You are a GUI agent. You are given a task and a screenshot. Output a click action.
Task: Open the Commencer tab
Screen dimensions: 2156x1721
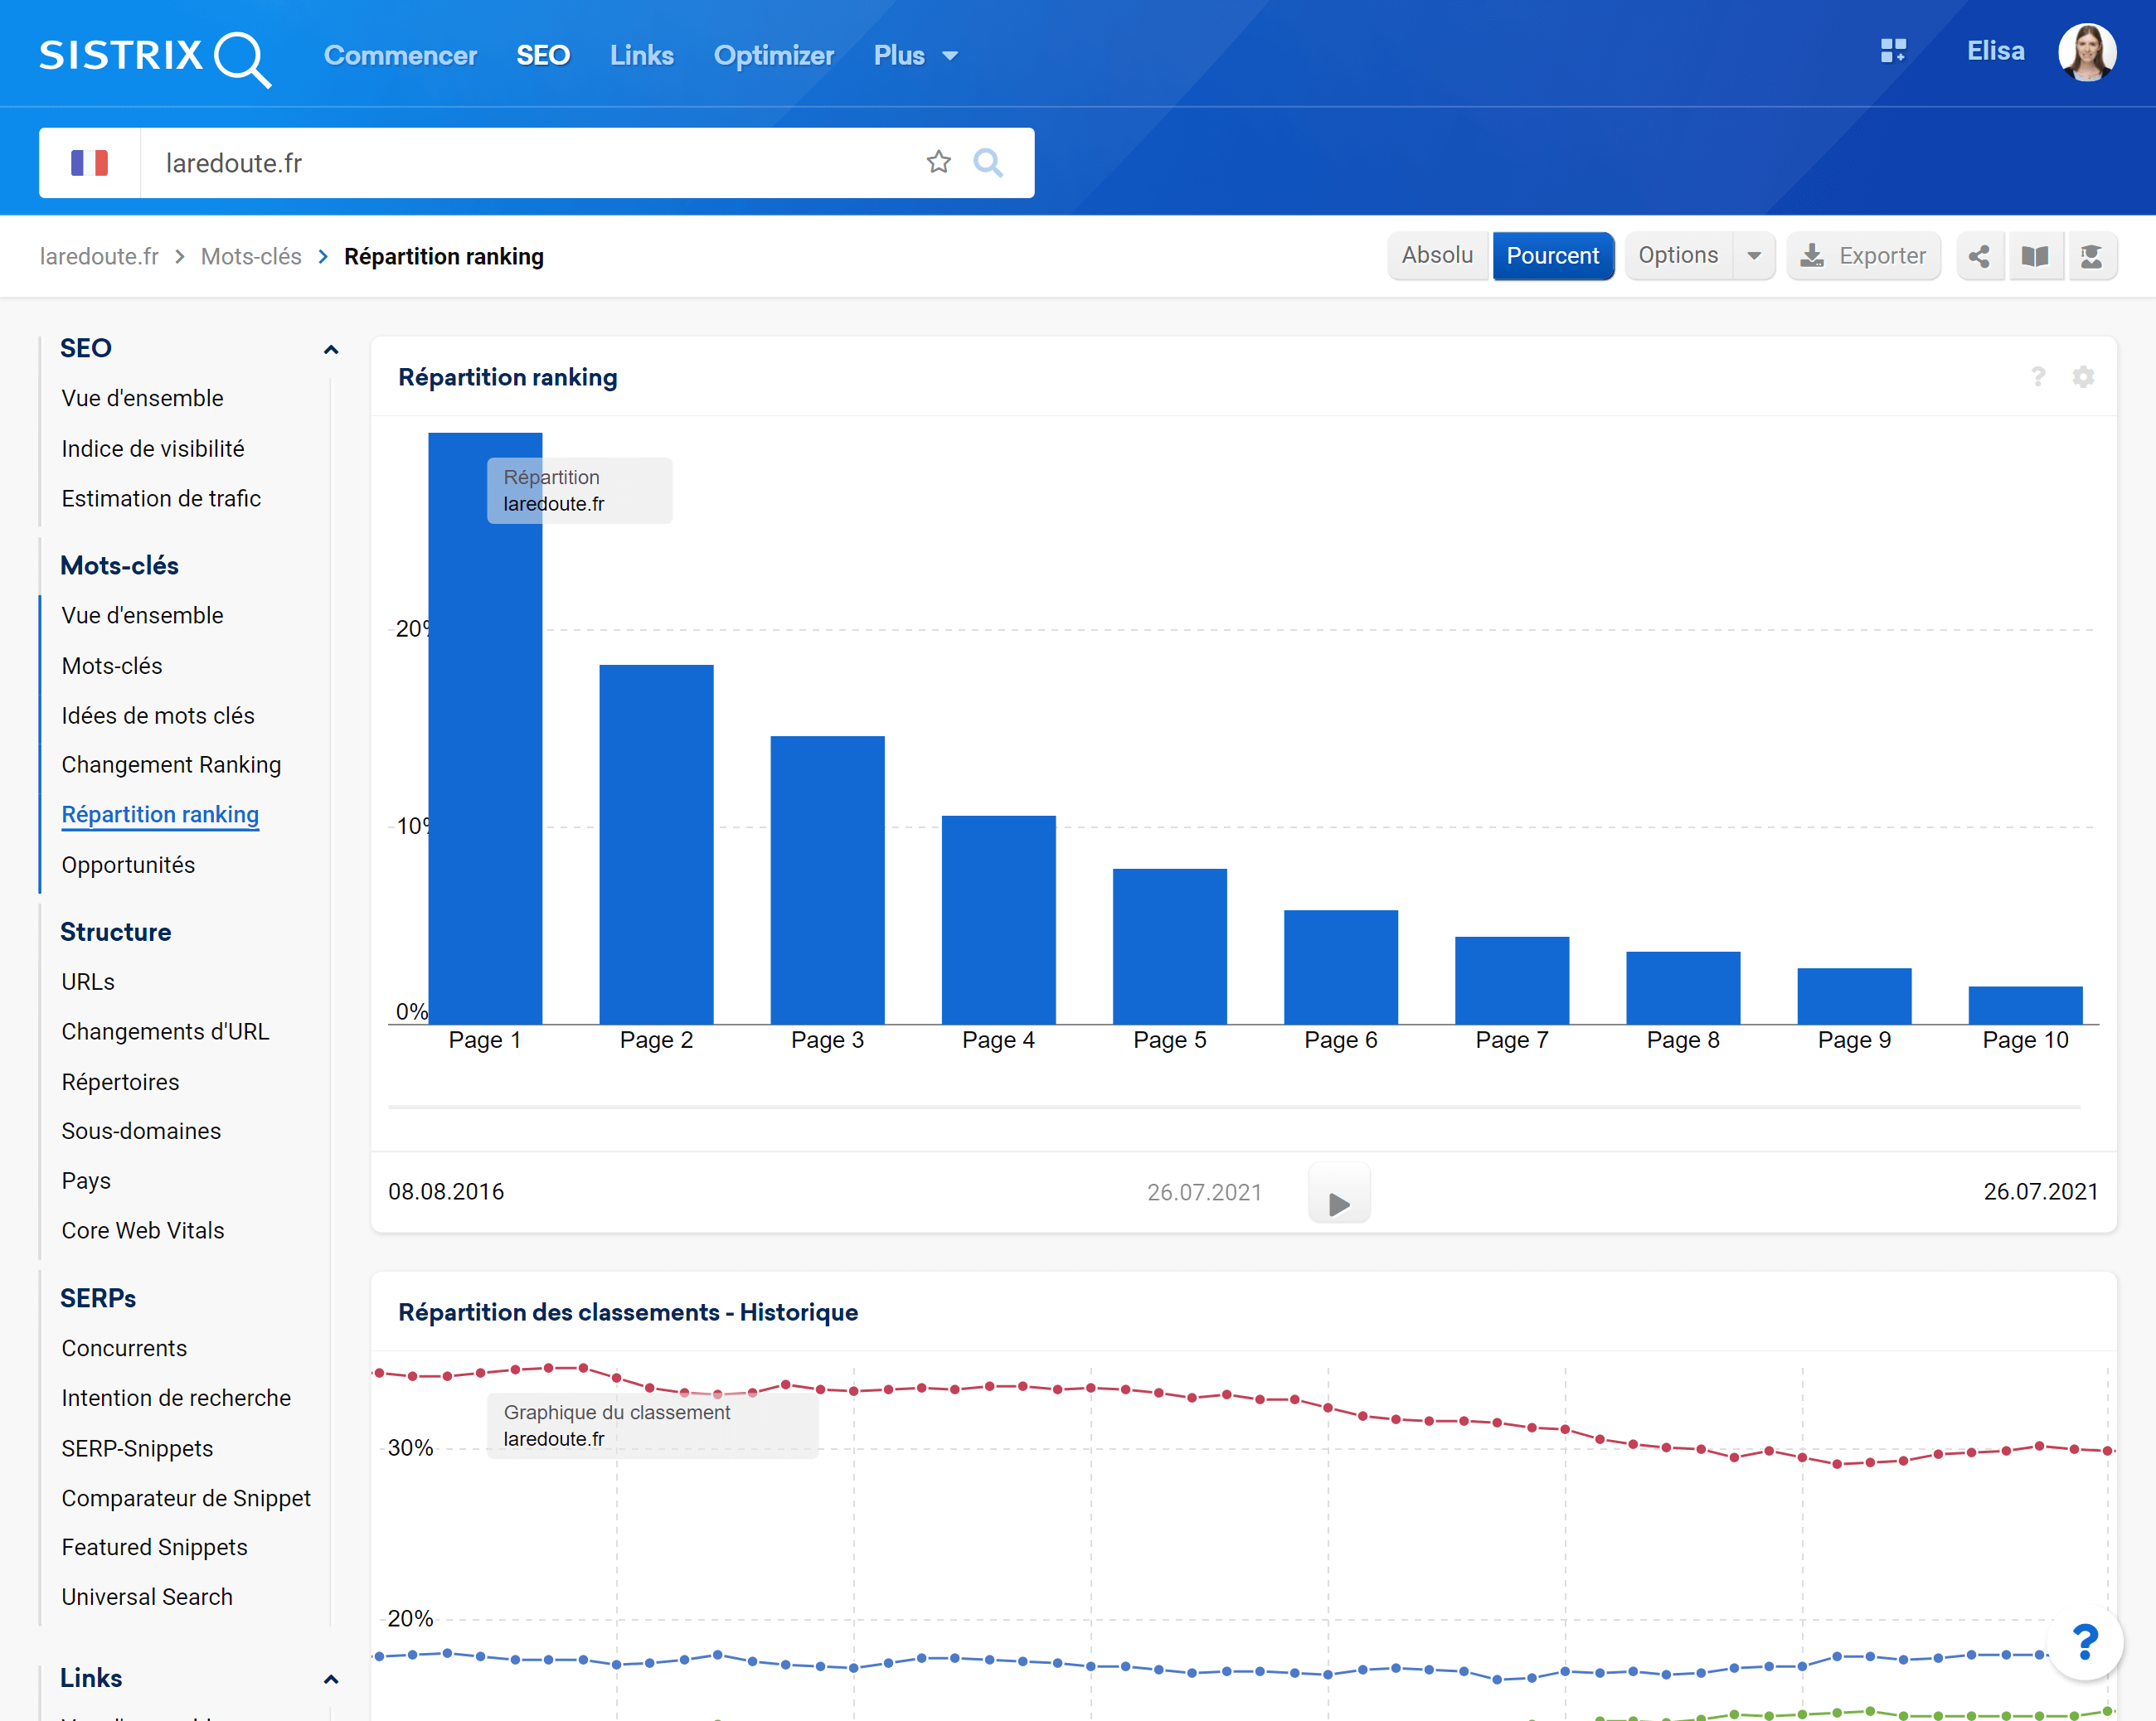(x=400, y=56)
